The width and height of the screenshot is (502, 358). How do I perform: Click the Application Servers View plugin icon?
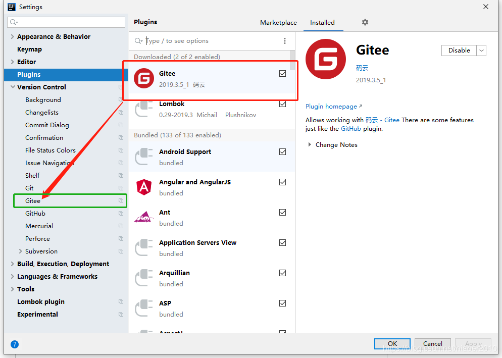pyautogui.click(x=143, y=247)
